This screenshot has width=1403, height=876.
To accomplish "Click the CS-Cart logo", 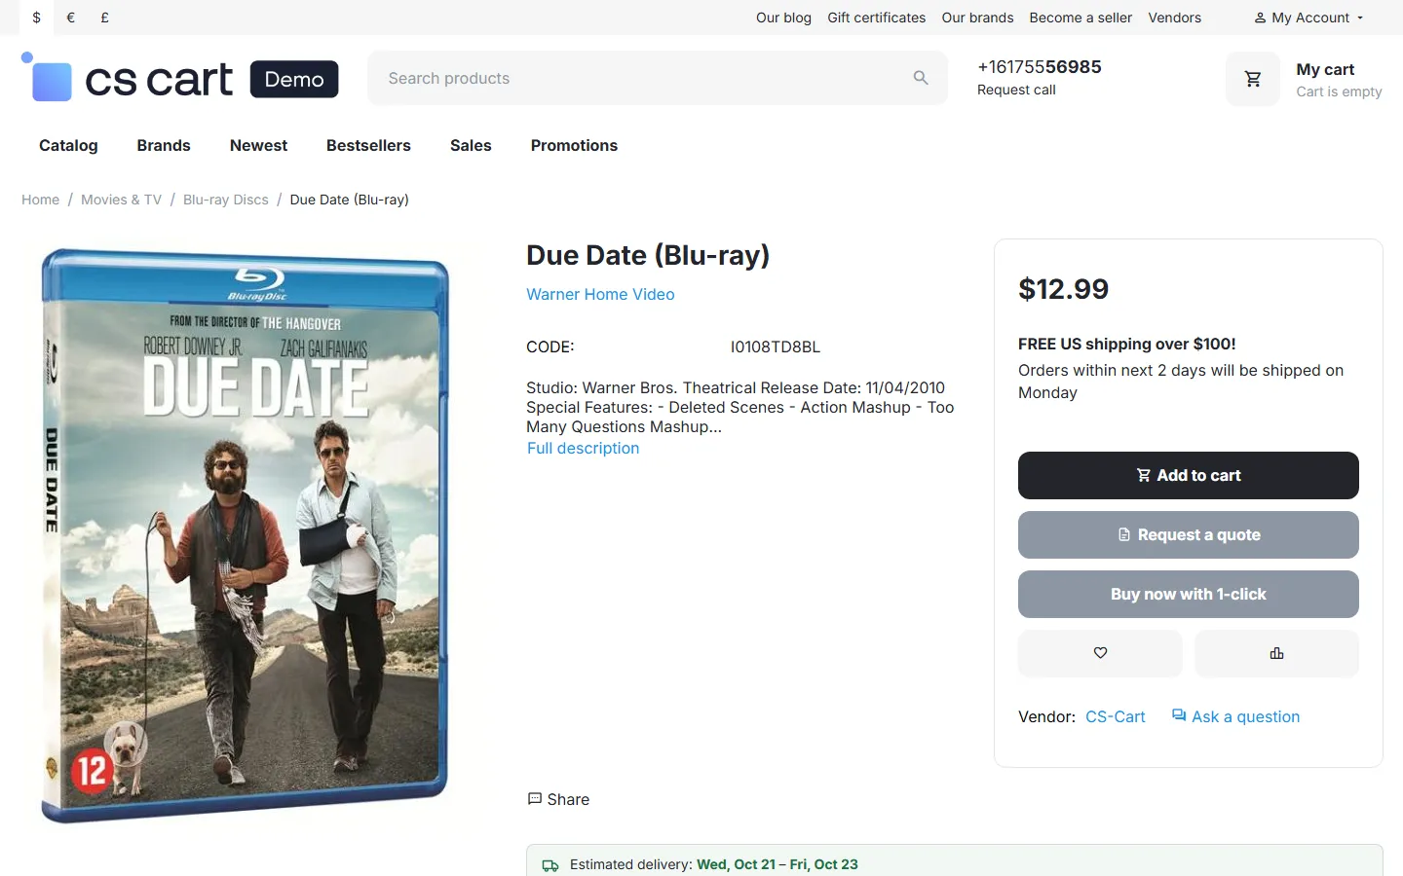I will pos(180,78).
